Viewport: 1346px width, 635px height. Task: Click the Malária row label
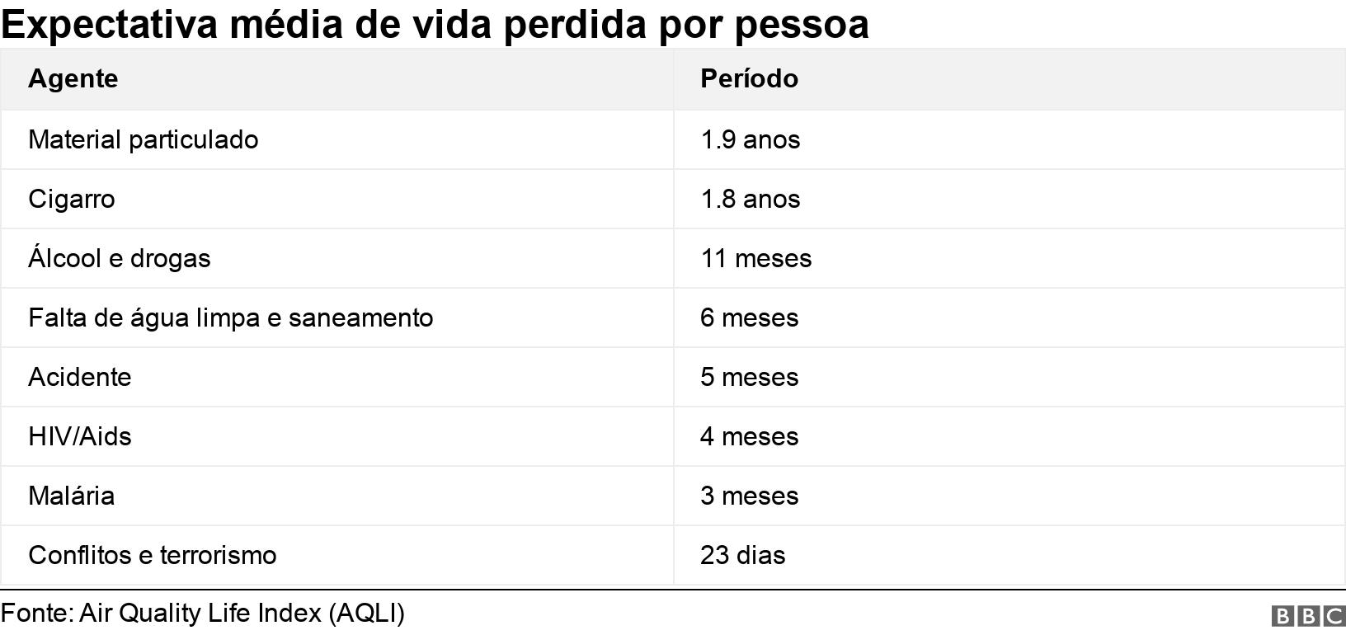(72, 496)
